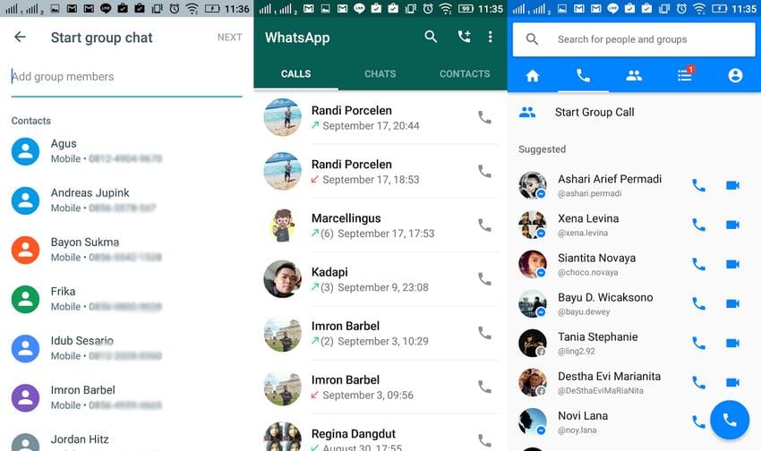Open WhatsApp three-dot overflow menu
The height and width of the screenshot is (451, 761).
pos(490,38)
